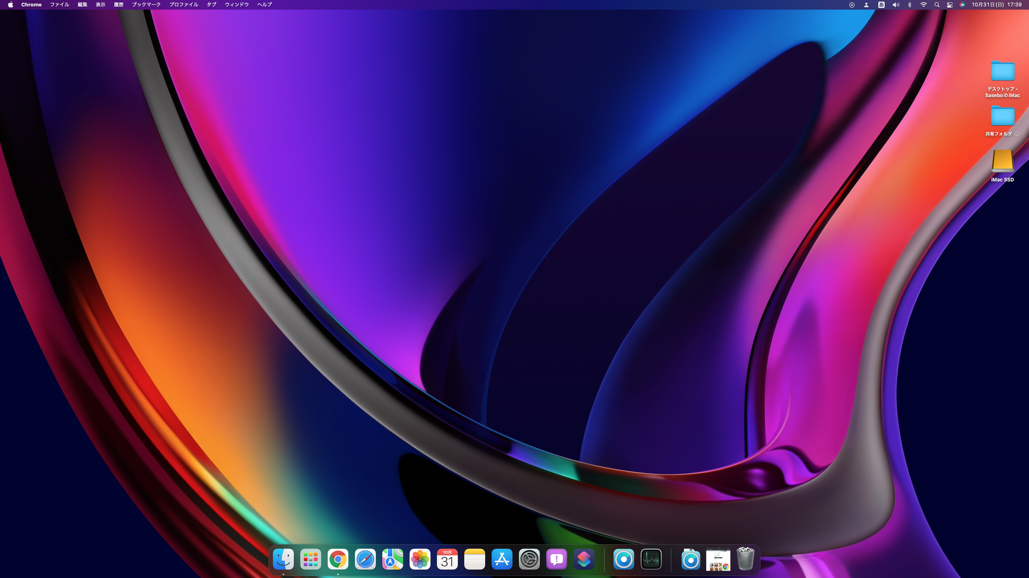Viewport: 1029px width, 578px height.
Task: Open Finder from the Dock
Action: (283, 559)
